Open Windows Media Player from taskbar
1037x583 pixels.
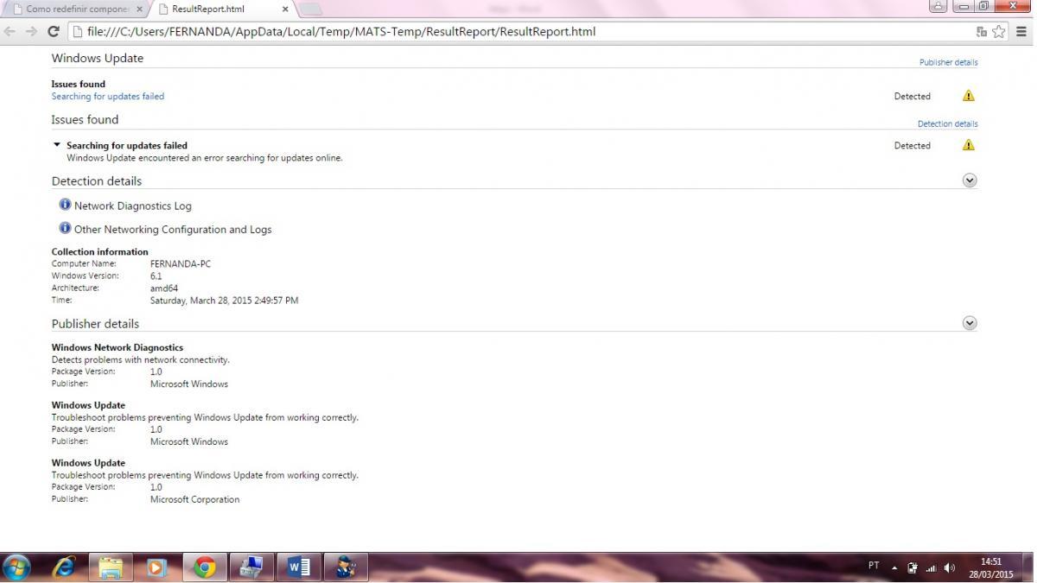[x=157, y=567]
